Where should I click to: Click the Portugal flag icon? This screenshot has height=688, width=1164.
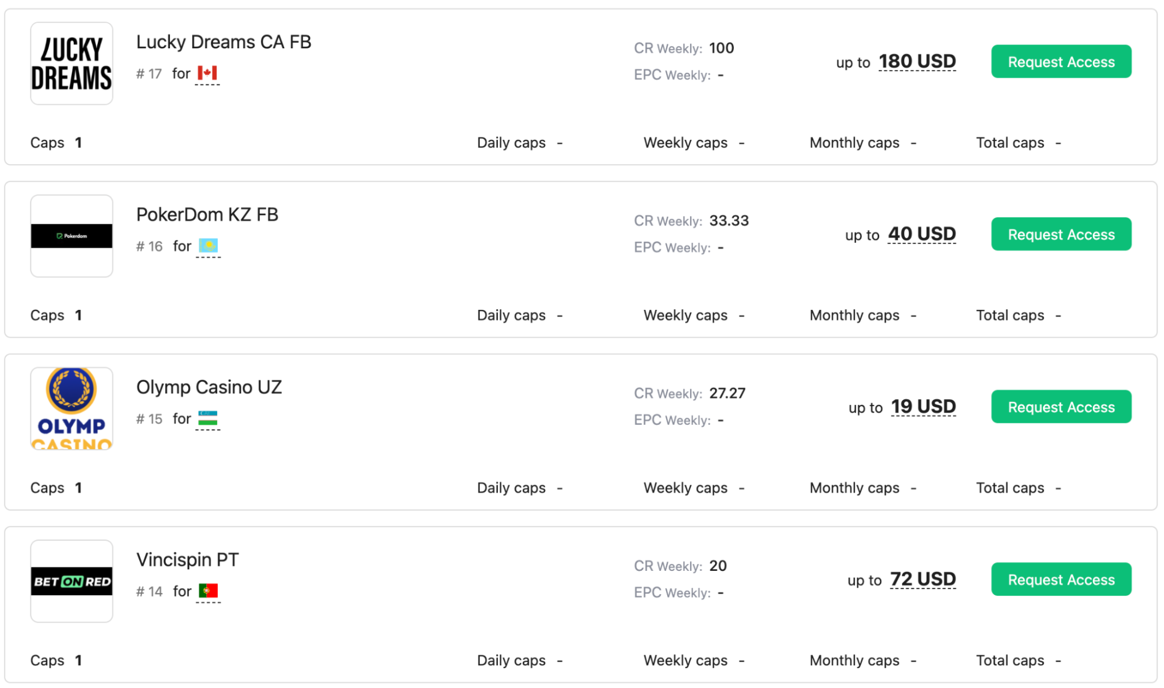point(208,591)
